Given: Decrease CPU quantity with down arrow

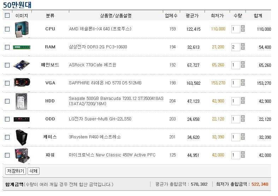Looking at the screenshot, I should pos(243,31).
